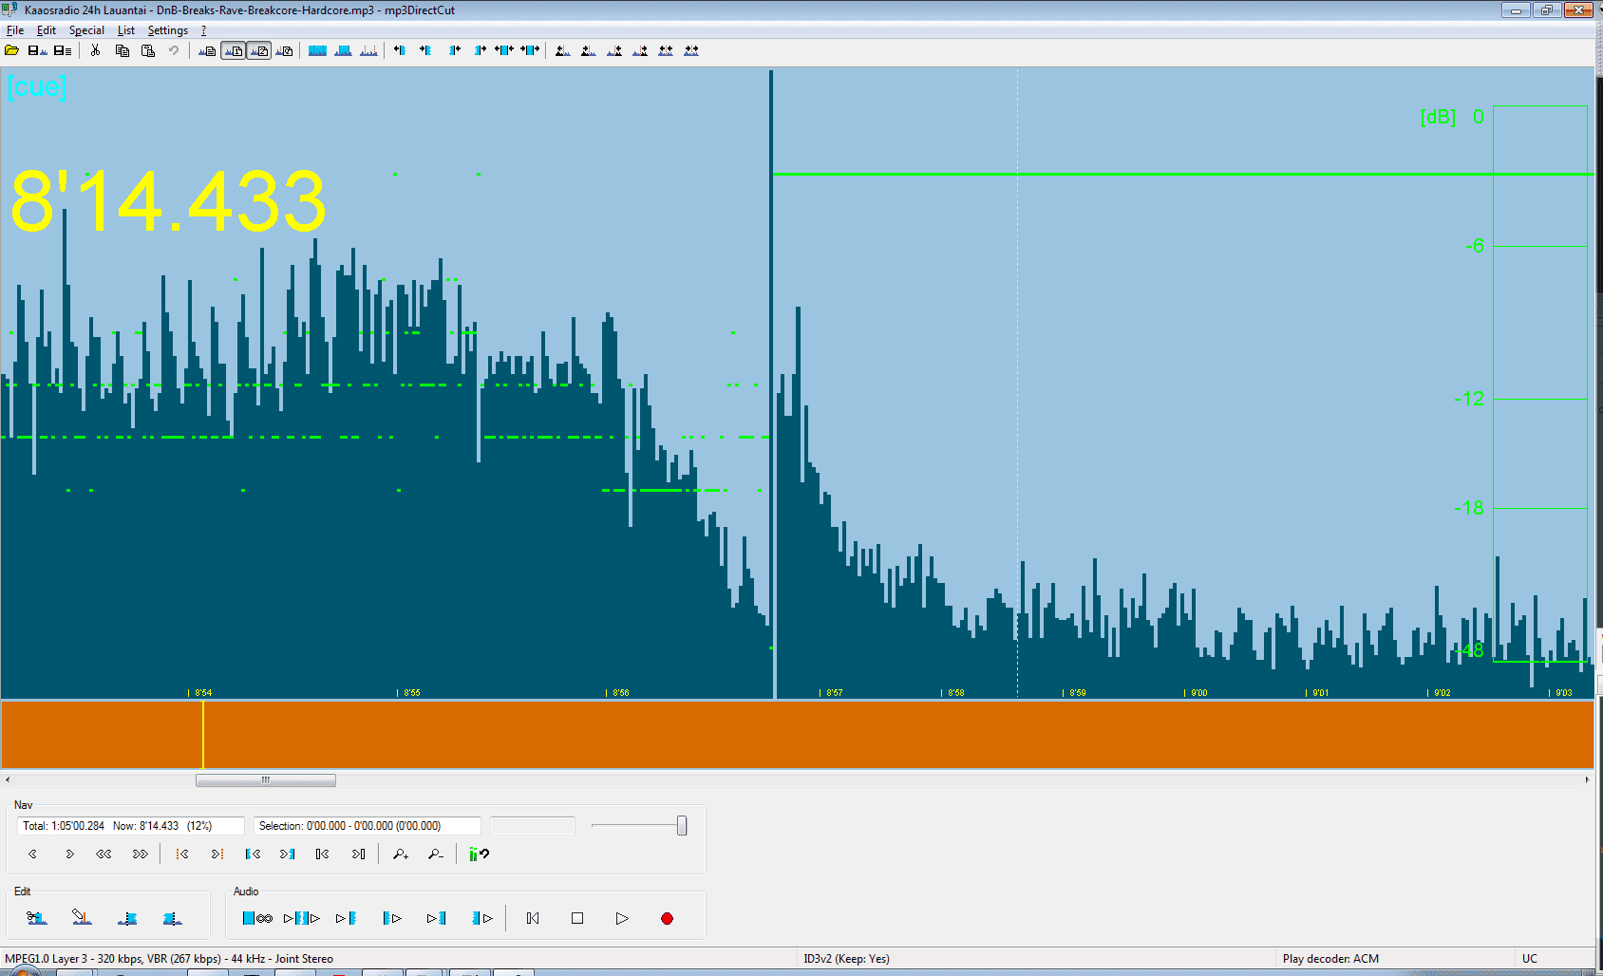Stop playback with the square stop button

pyautogui.click(x=577, y=918)
